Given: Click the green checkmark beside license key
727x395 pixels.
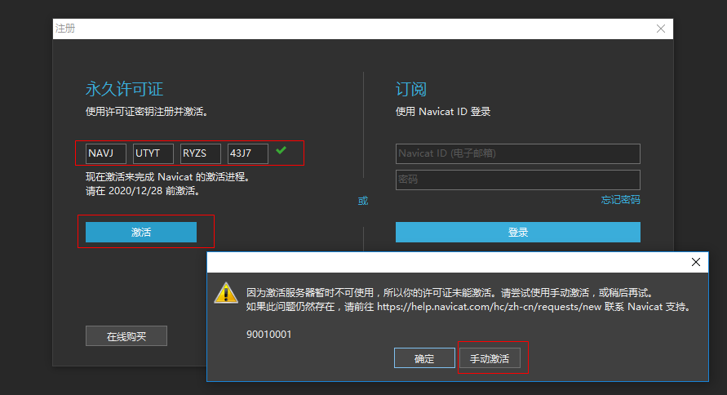Looking at the screenshot, I should [x=281, y=150].
